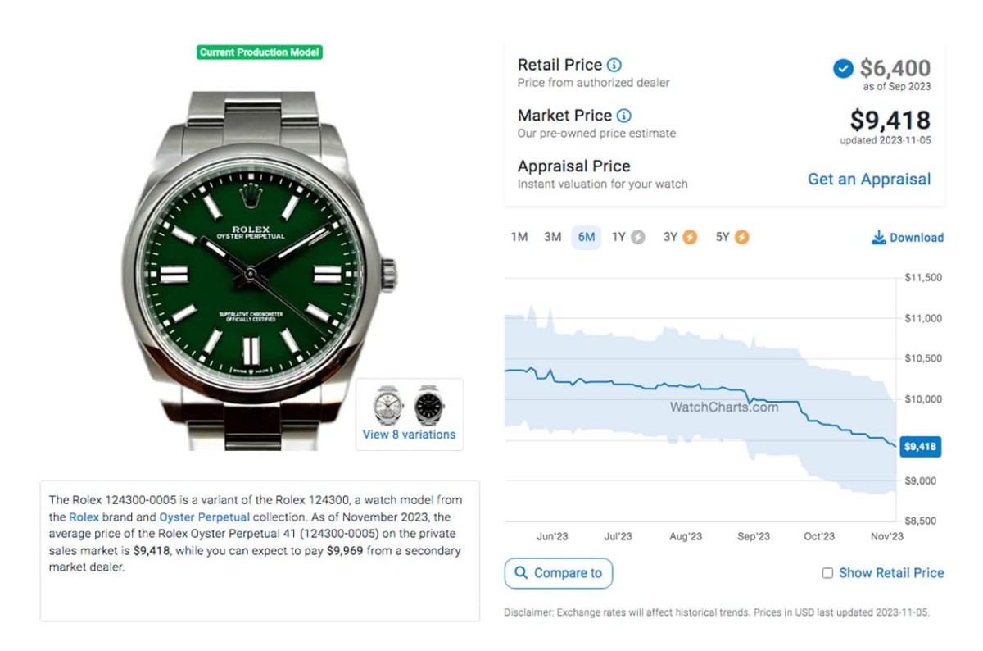Click the Retail Price info icon
This screenshot has width=983, height=651.
tap(614, 65)
